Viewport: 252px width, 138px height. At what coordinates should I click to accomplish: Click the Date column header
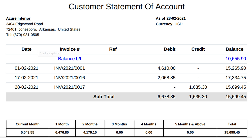coord(26,49)
